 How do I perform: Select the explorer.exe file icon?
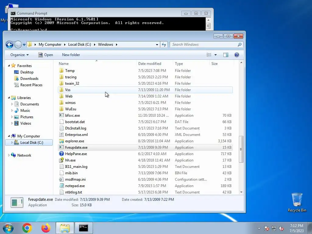pos(62,141)
